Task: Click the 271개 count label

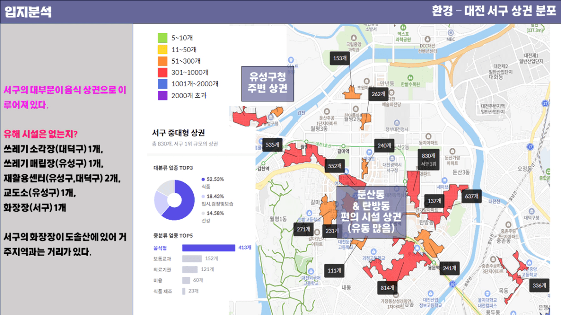Action: pyautogui.click(x=303, y=229)
